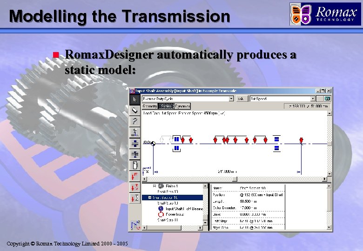Click the tree panel scroll-up arrow
This screenshot has width=363, height=251.
point(205,186)
